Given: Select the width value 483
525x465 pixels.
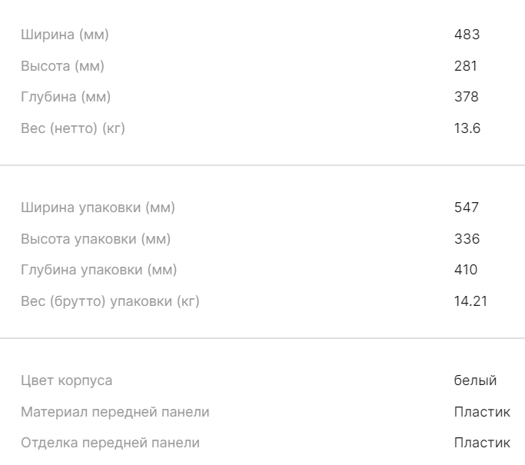Looking at the screenshot, I should pyautogui.click(x=467, y=35).
